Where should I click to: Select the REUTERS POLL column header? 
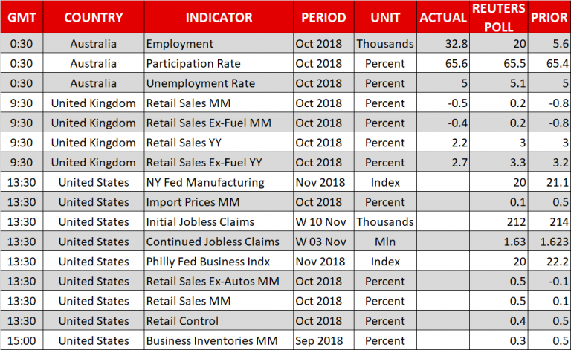tap(499, 17)
